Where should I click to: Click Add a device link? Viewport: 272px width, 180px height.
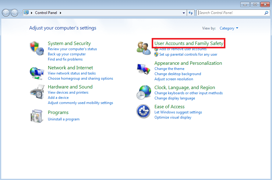click(x=58, y=98)
